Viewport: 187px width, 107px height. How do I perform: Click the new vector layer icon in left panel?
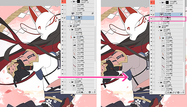[80, 92]
